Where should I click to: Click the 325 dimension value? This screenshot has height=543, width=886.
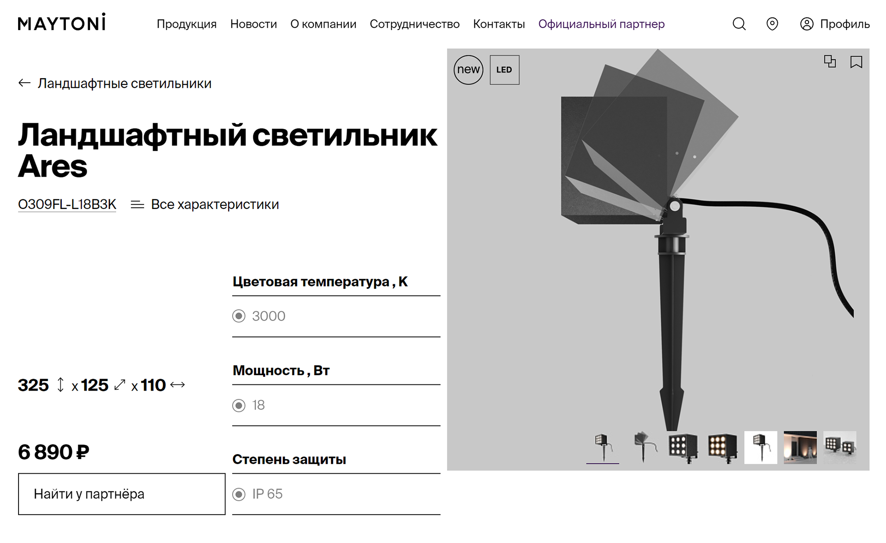point(33,385)
